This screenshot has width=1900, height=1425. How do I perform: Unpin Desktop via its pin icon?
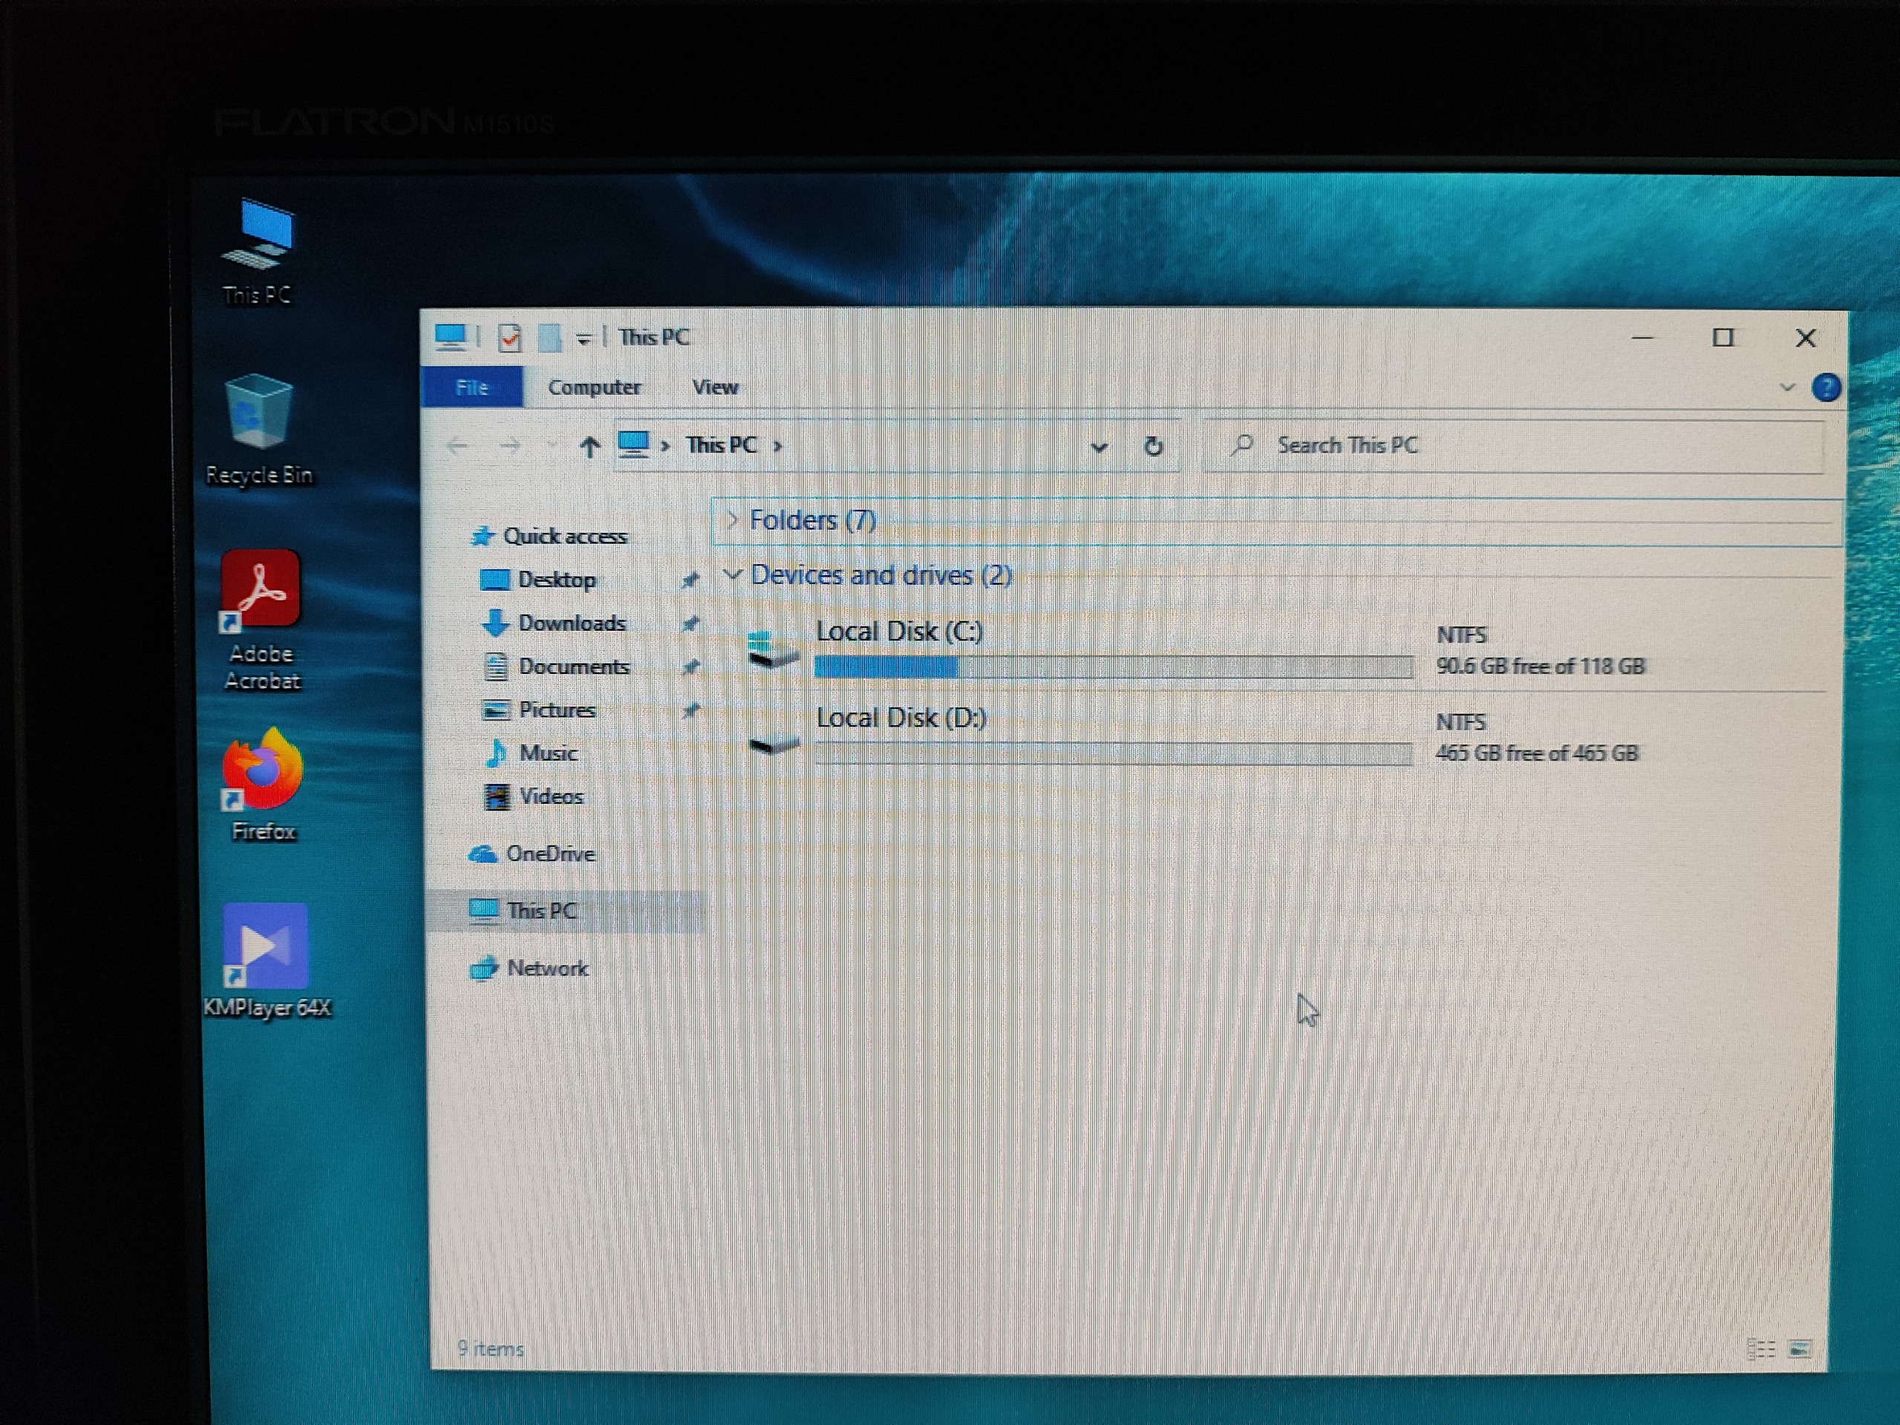point(689,580)
